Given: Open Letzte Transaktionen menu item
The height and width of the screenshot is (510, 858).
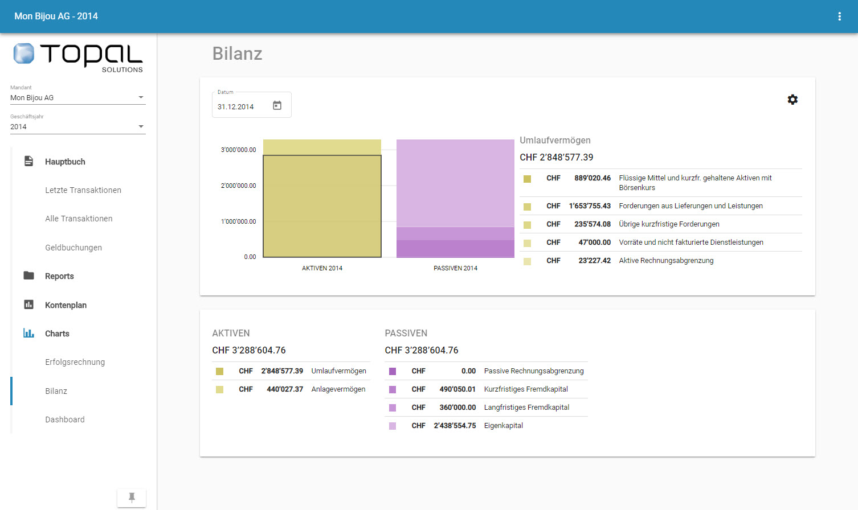Looking at the screenshot, I should click(x=83, y=190).
